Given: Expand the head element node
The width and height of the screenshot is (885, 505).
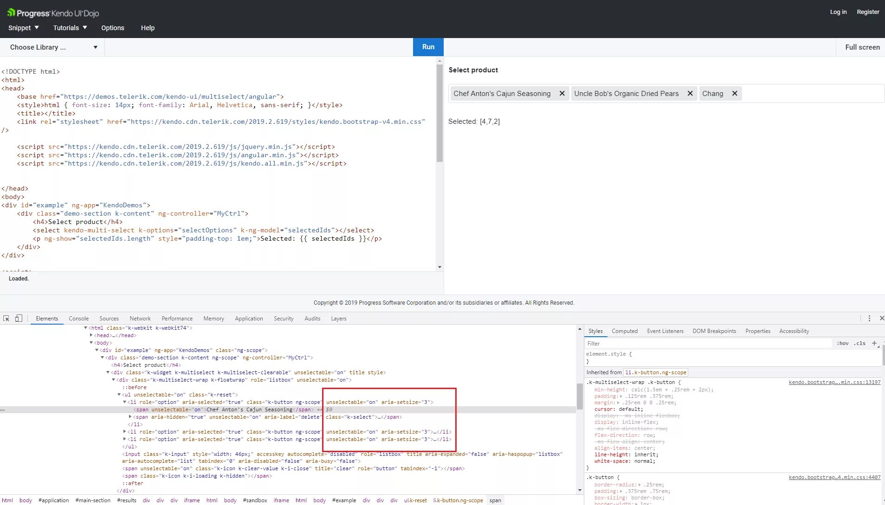Looking at the screenshot, I should click(91, 335).
